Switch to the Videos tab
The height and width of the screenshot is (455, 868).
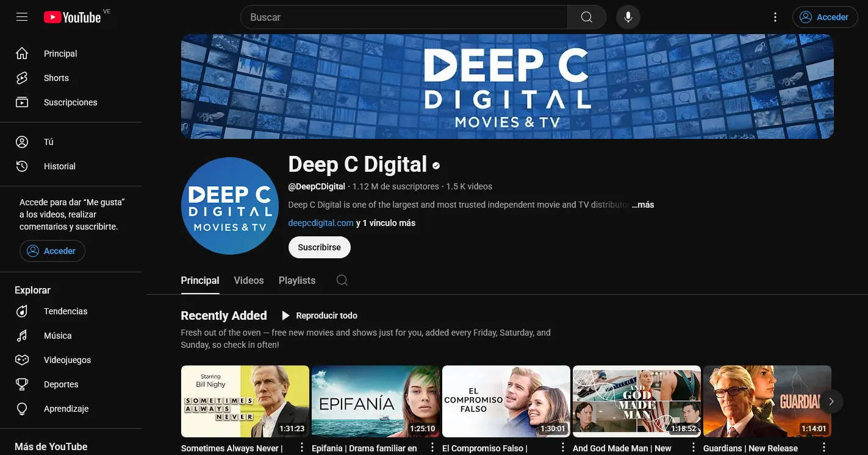(x=249, y=280)
